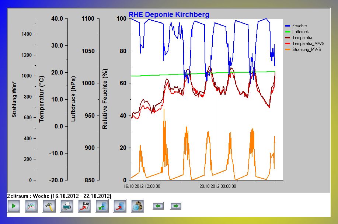Print the chart with printer icon
This screenshot has height=224, width=338.
click(x=67, y=206)
